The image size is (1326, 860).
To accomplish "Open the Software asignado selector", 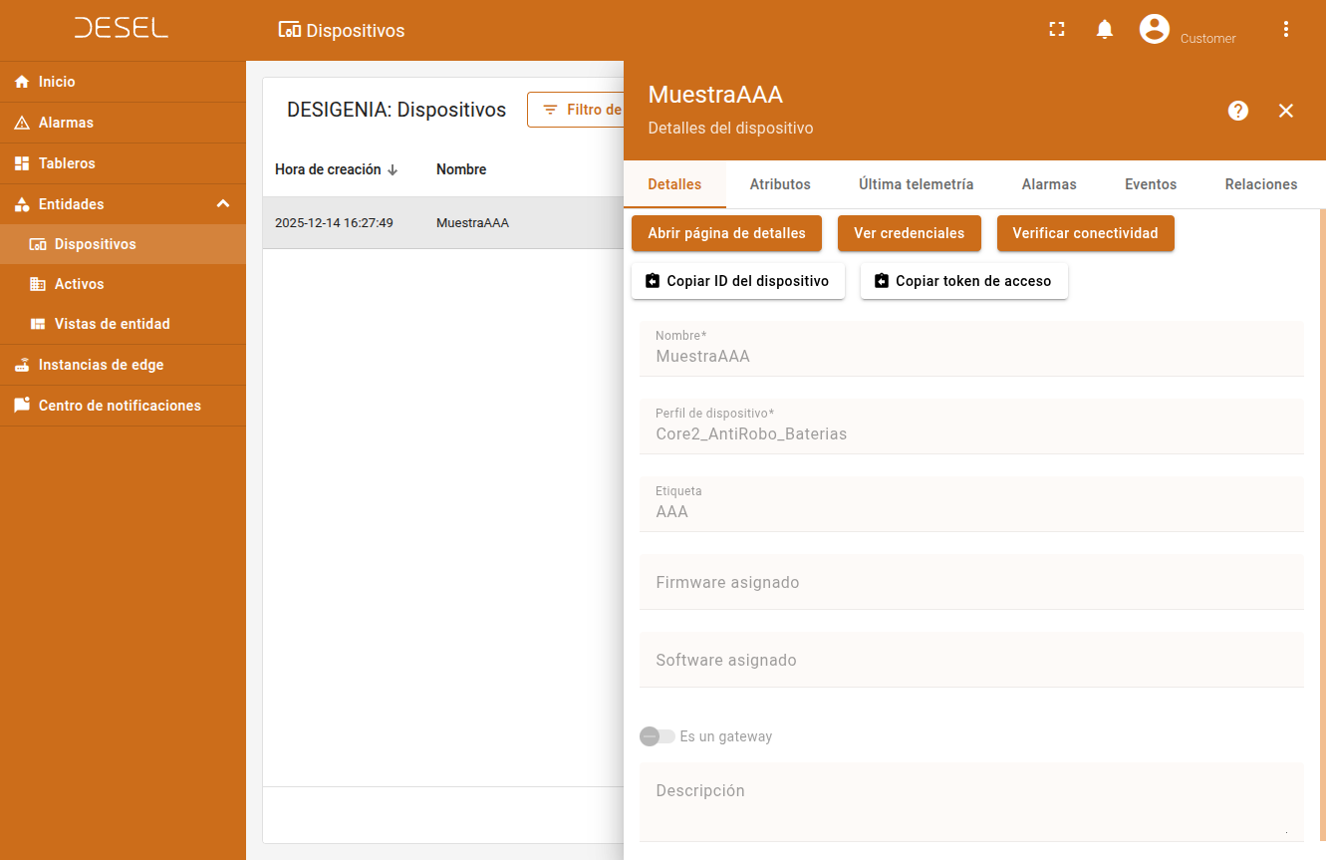I will point(971,660).
